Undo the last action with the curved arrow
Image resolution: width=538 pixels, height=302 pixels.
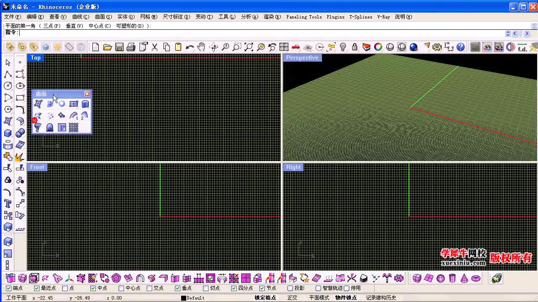click(x=190, y=47)
